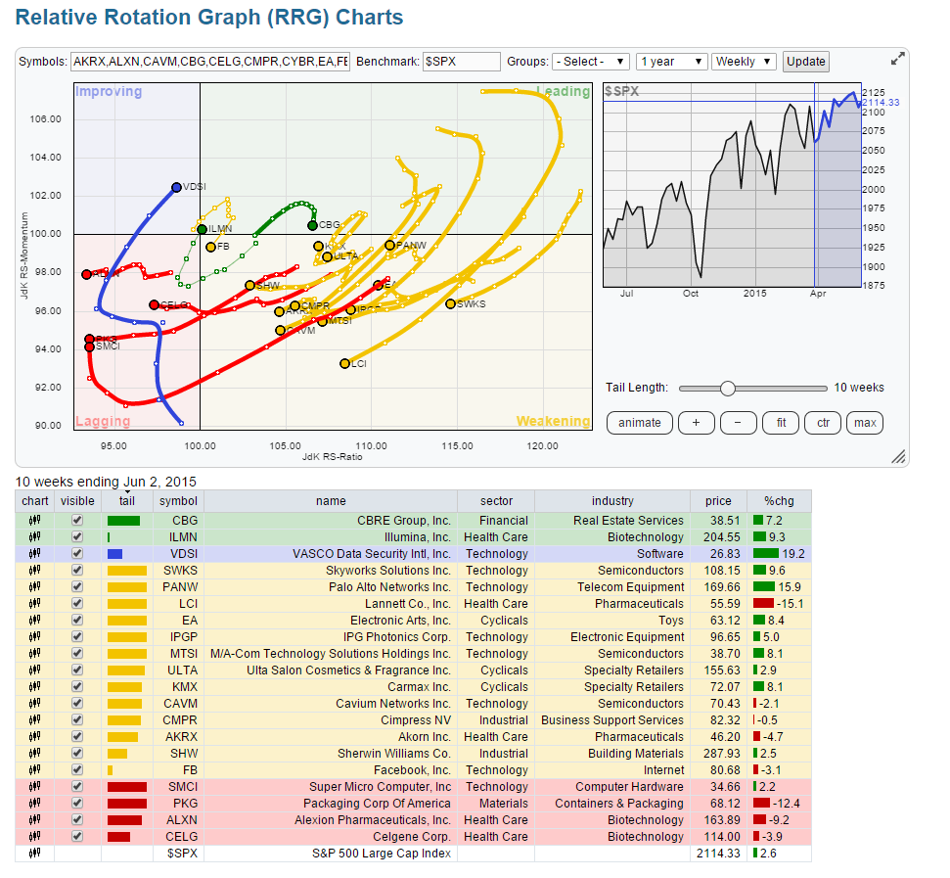This screenshot has height=878, width=950.
Task: Click the blue tail swatch for VDSI
Action: point(114,554)
